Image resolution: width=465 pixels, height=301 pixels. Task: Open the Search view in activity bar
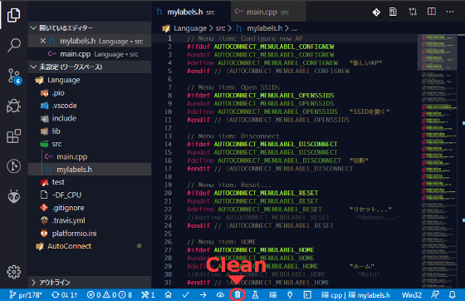pyautogui.click(x=13, y=45)
